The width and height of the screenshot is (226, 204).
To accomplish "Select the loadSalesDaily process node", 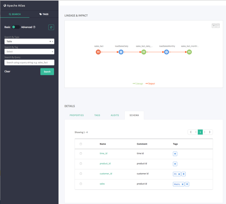I will [x=121, y=52].
